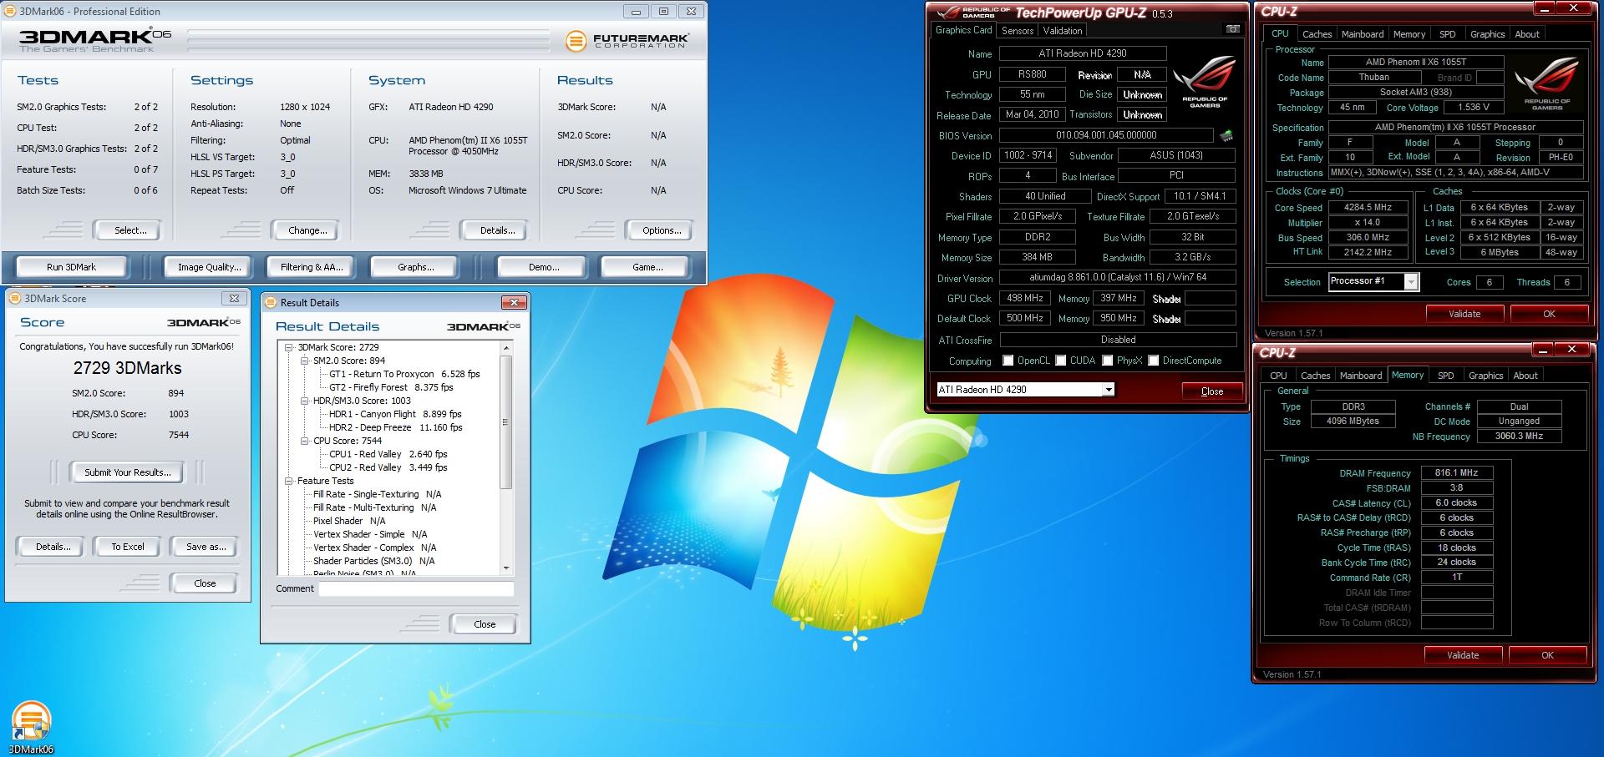Click the scrollbar up arrow in Result Details
The height and width of the screenshot is (757, 1604).
(505, 346)
